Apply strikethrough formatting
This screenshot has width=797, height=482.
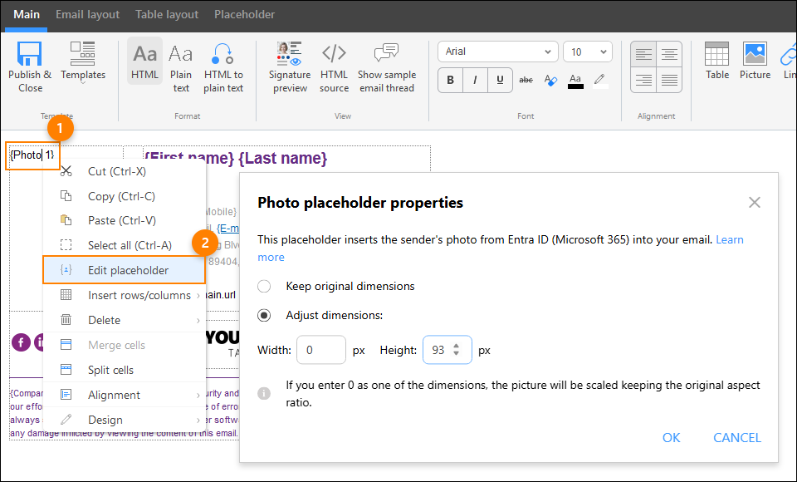[526, 80]
